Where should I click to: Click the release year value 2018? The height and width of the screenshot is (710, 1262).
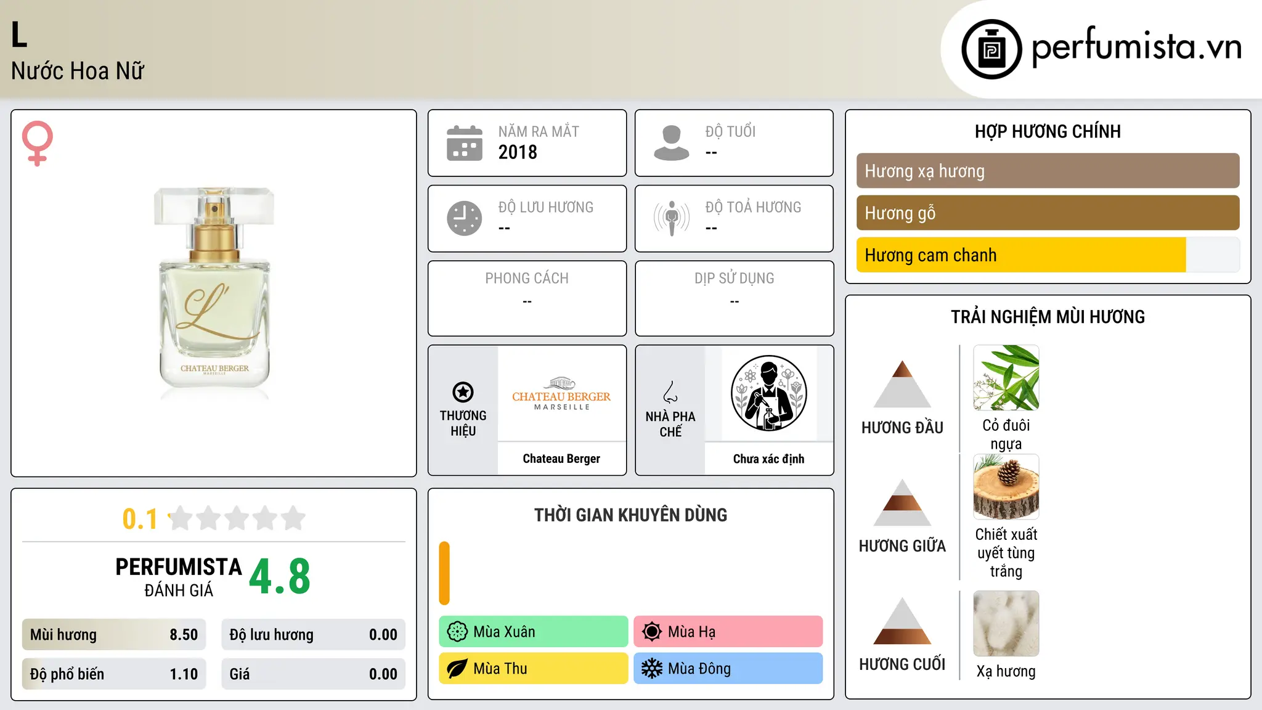[x=518, y=152]
